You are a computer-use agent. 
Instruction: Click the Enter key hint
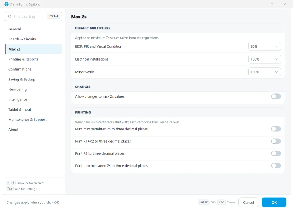pos(203,202)
